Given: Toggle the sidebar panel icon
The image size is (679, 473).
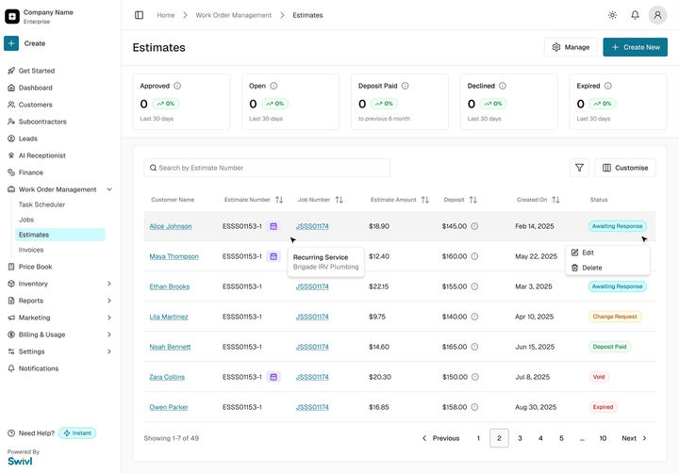Looking at the screenshot, I should (x=139, y=15).
